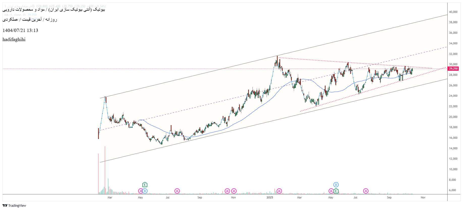The width and height of the screenshot is (463, 210).
Task: Click the Persian symbol title text at top
Action: (54, 10)
